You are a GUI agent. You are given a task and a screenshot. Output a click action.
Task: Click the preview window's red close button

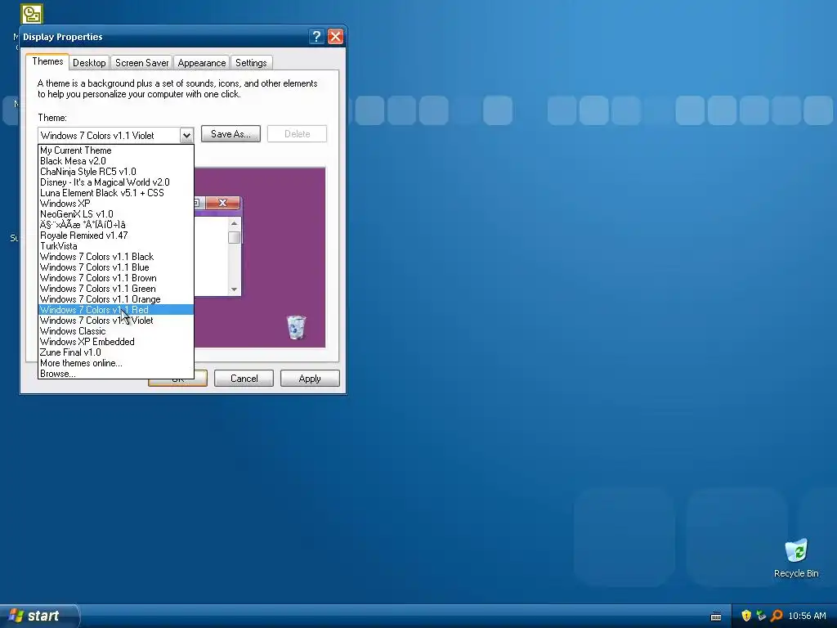click(222, 203)
